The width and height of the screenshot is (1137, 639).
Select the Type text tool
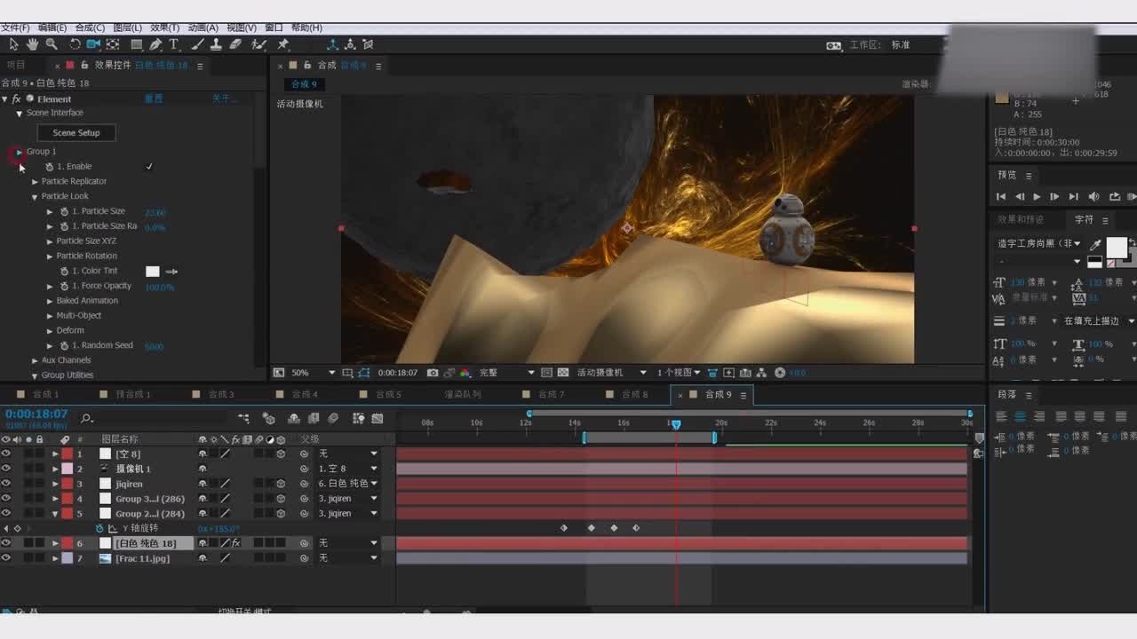tap(174, 44)
